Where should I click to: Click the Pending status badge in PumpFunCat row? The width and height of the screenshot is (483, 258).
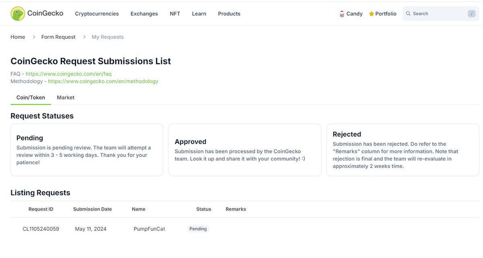pos(198,229)
